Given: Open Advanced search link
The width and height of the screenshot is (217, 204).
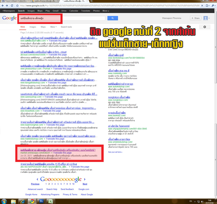Looking at the screenshot, I should click(x=35, y=189).
